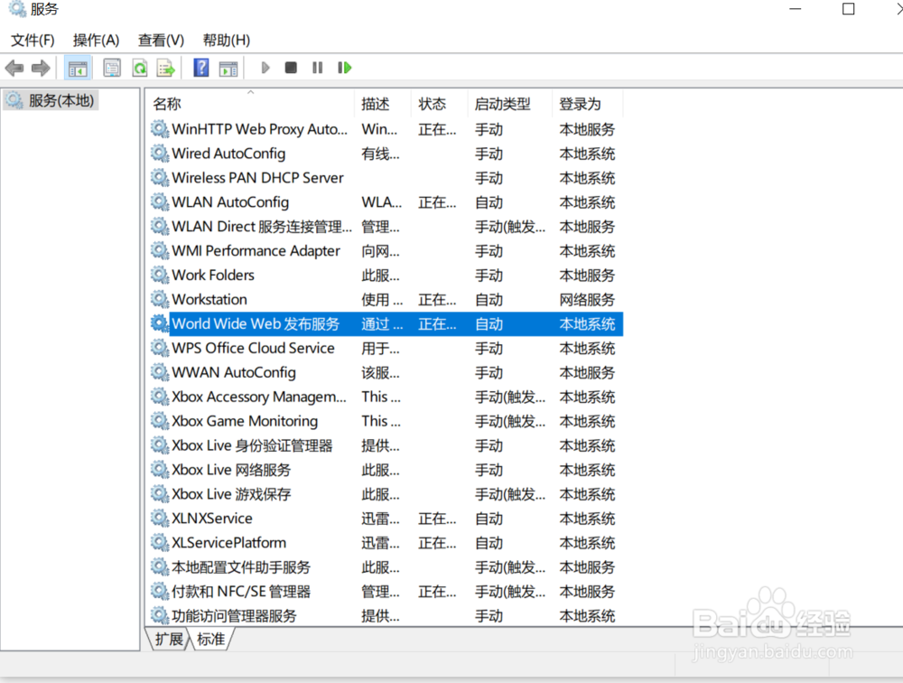Select the XLNXService row
This screenshot has height=683, width=903.
[386, 519]
